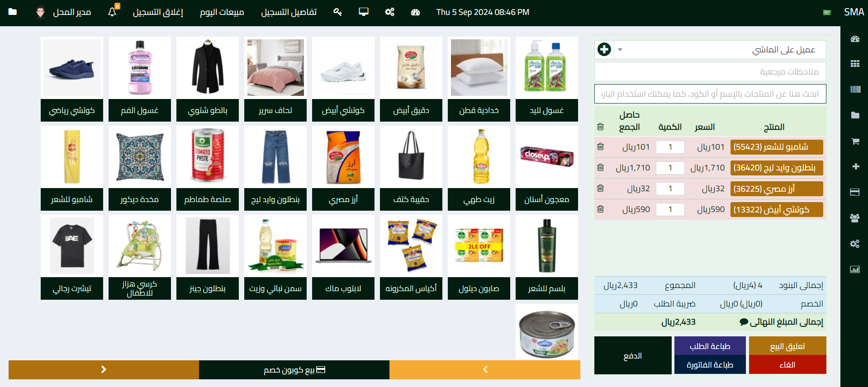Delete the شامبو للشعر row with trash icon

600,146
